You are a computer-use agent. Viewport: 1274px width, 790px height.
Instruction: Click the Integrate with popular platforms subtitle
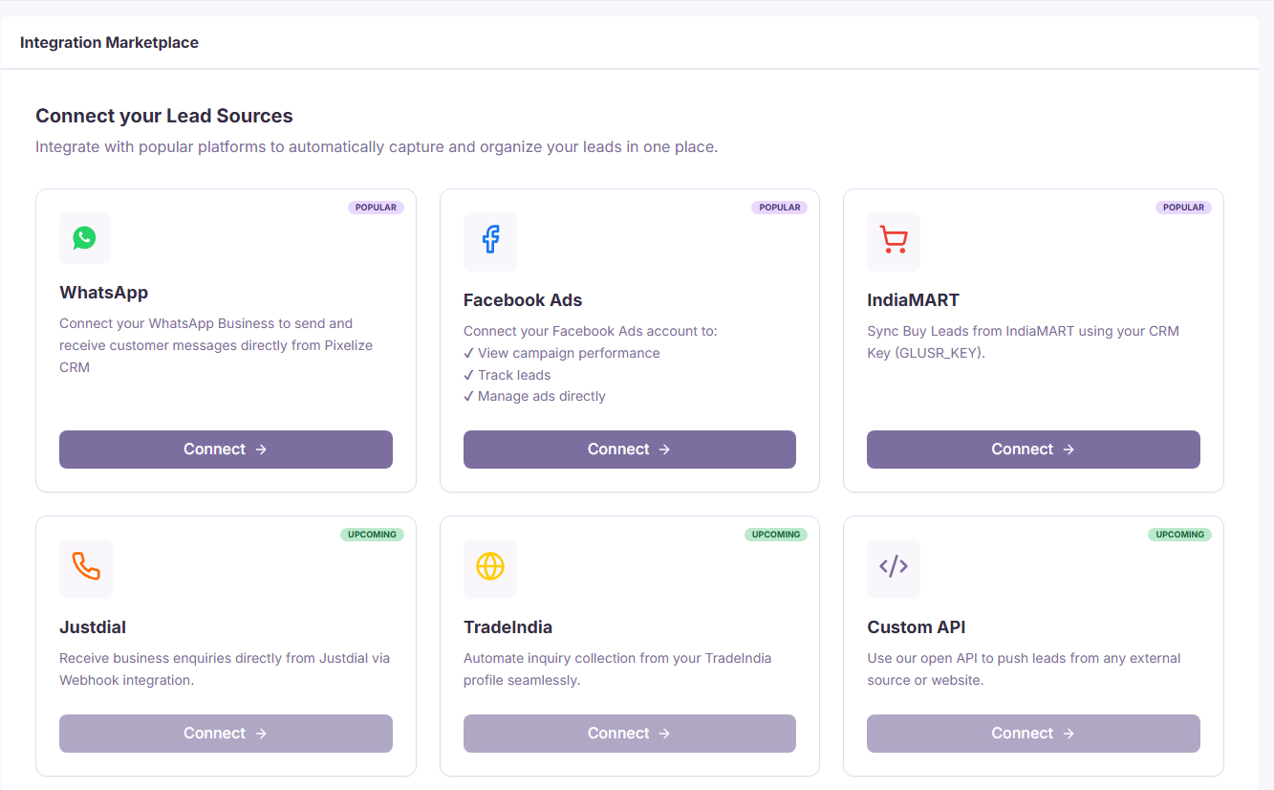(377, 147)
